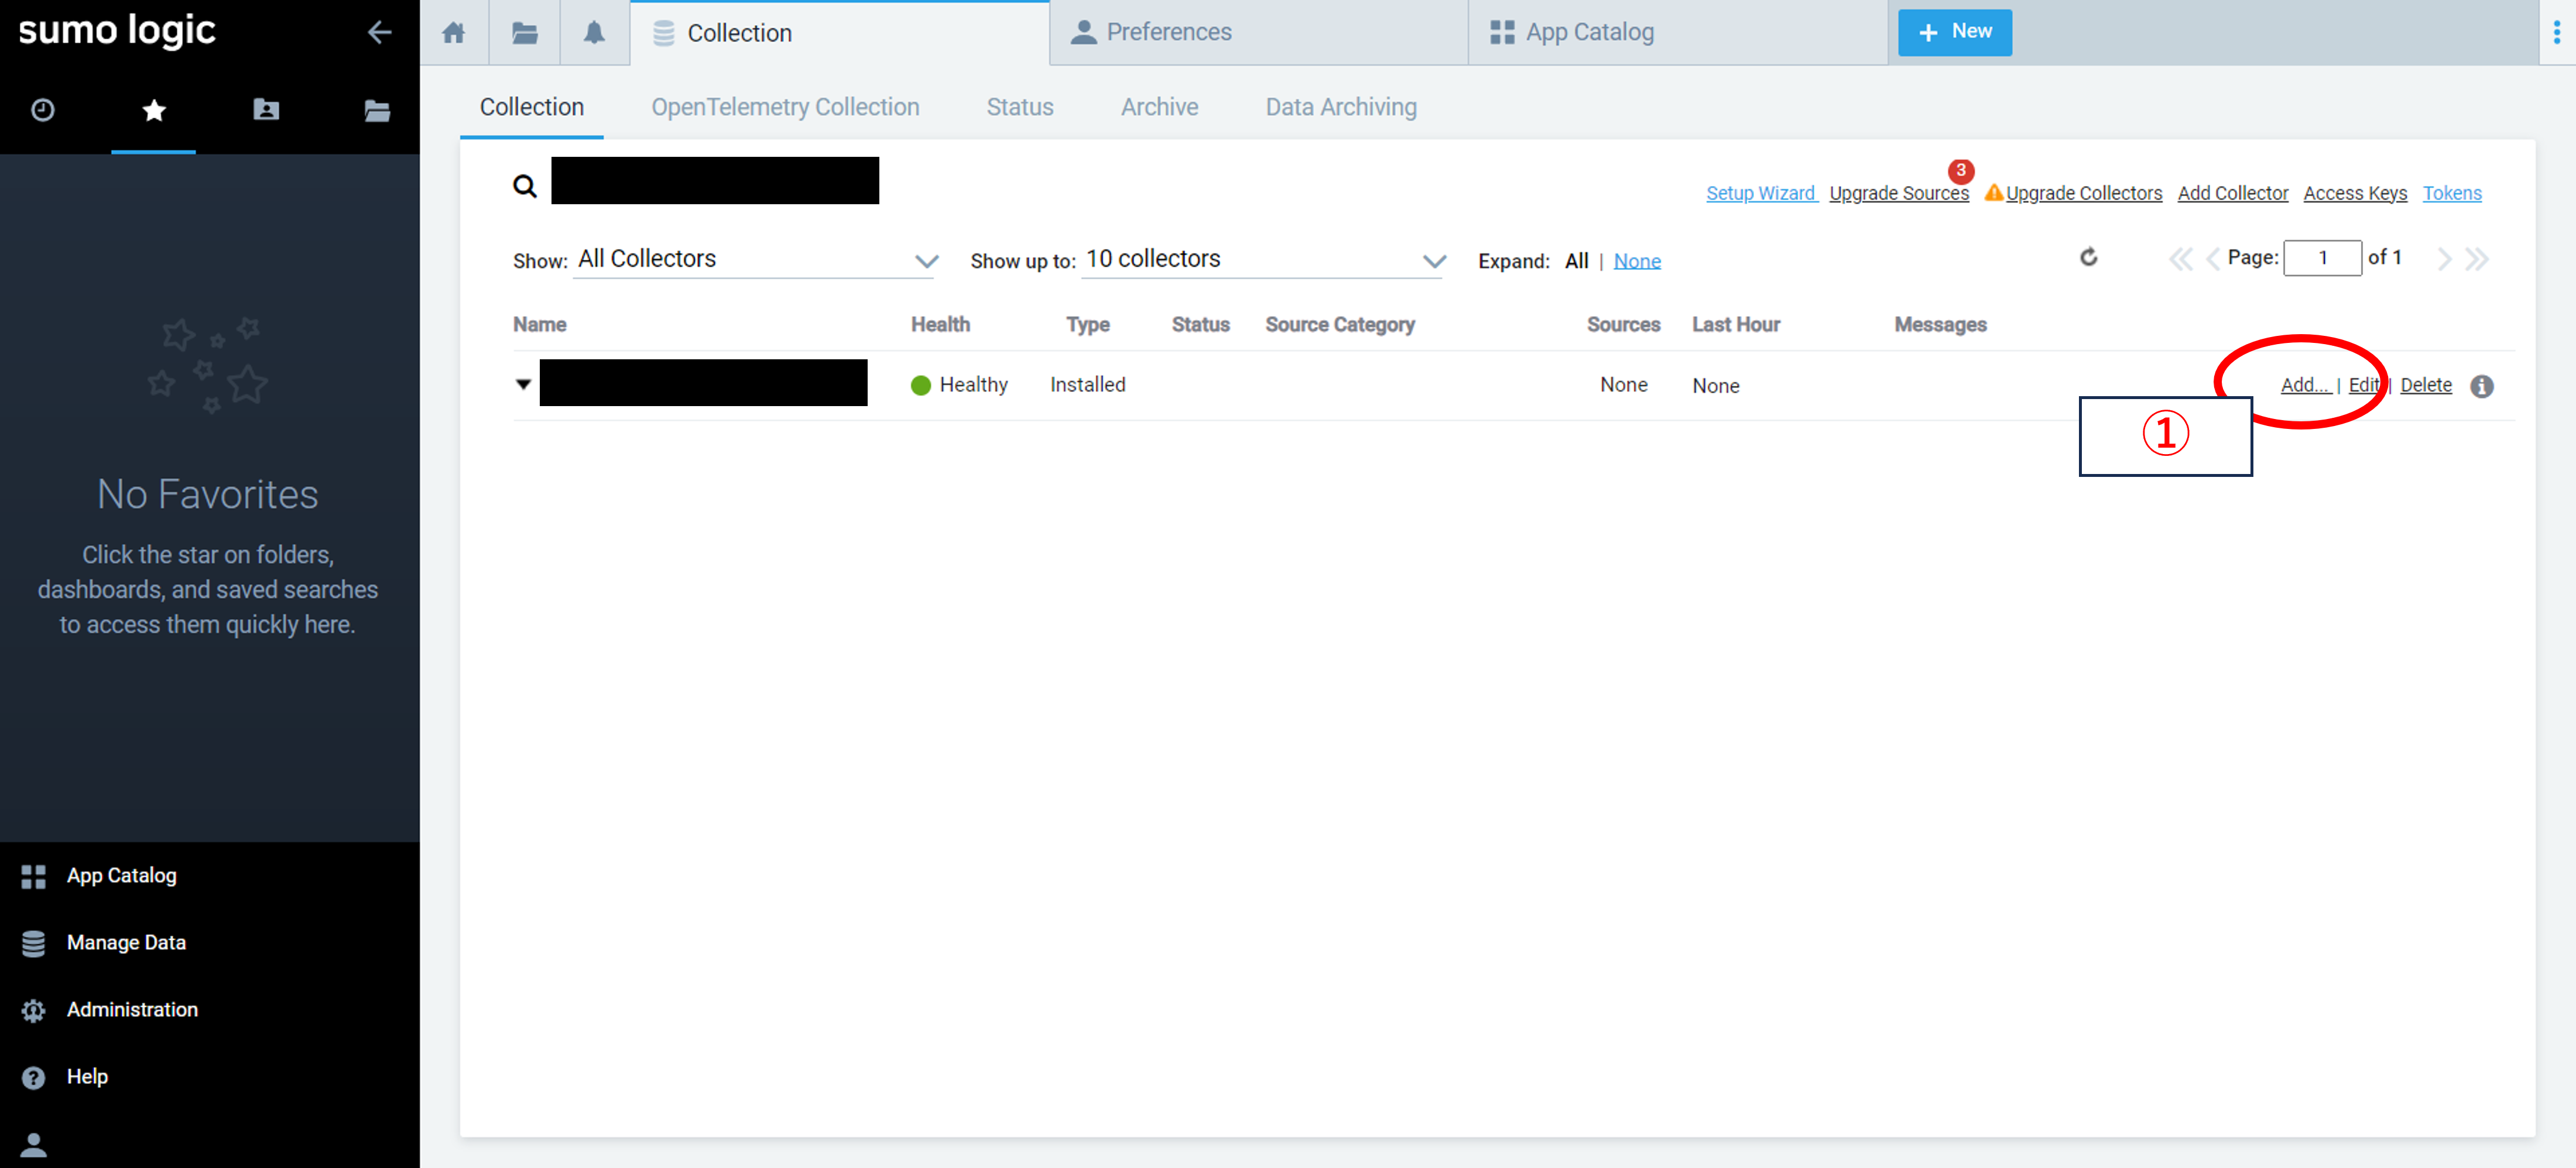Click inside the page number field
This screenshot has width=2576, height=1168.
[2323, 257]
